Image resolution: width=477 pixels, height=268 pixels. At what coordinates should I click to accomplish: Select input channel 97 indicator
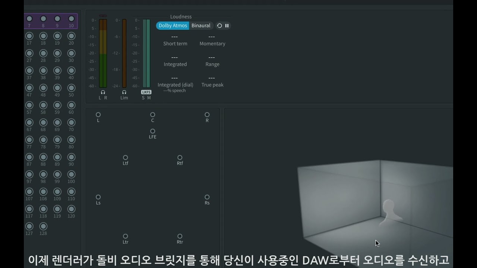[29, 175]
